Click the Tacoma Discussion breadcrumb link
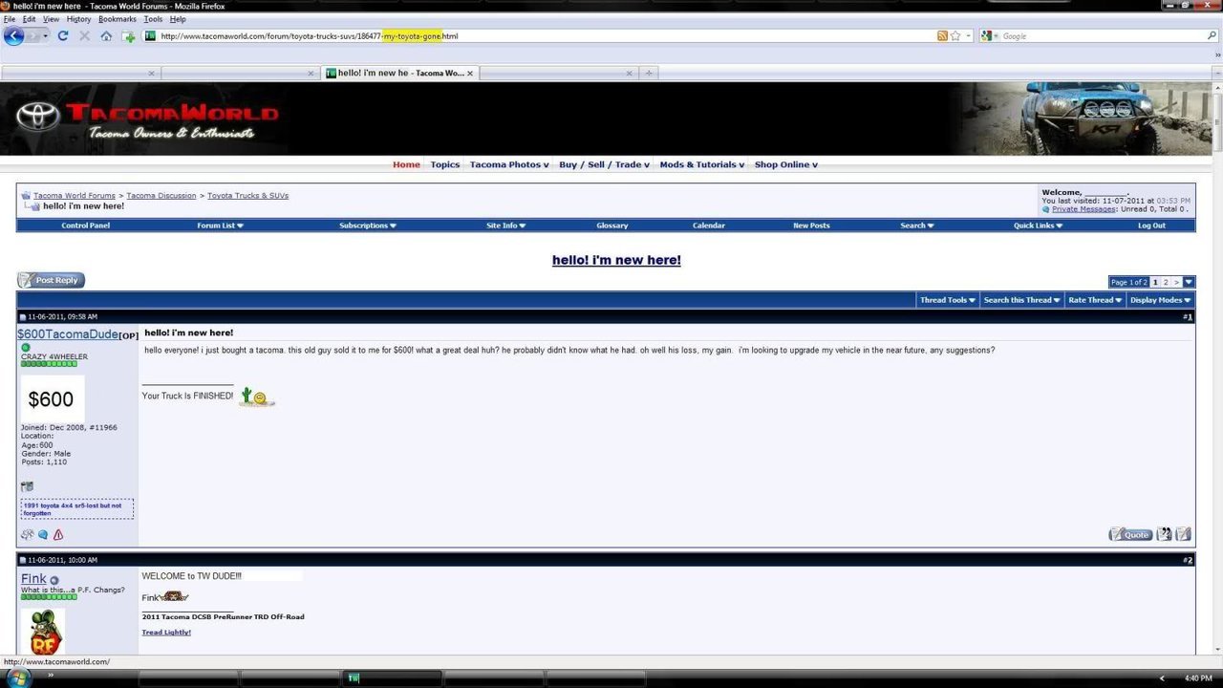Viewport: 1223px width, 688px height. click(161, 196)
